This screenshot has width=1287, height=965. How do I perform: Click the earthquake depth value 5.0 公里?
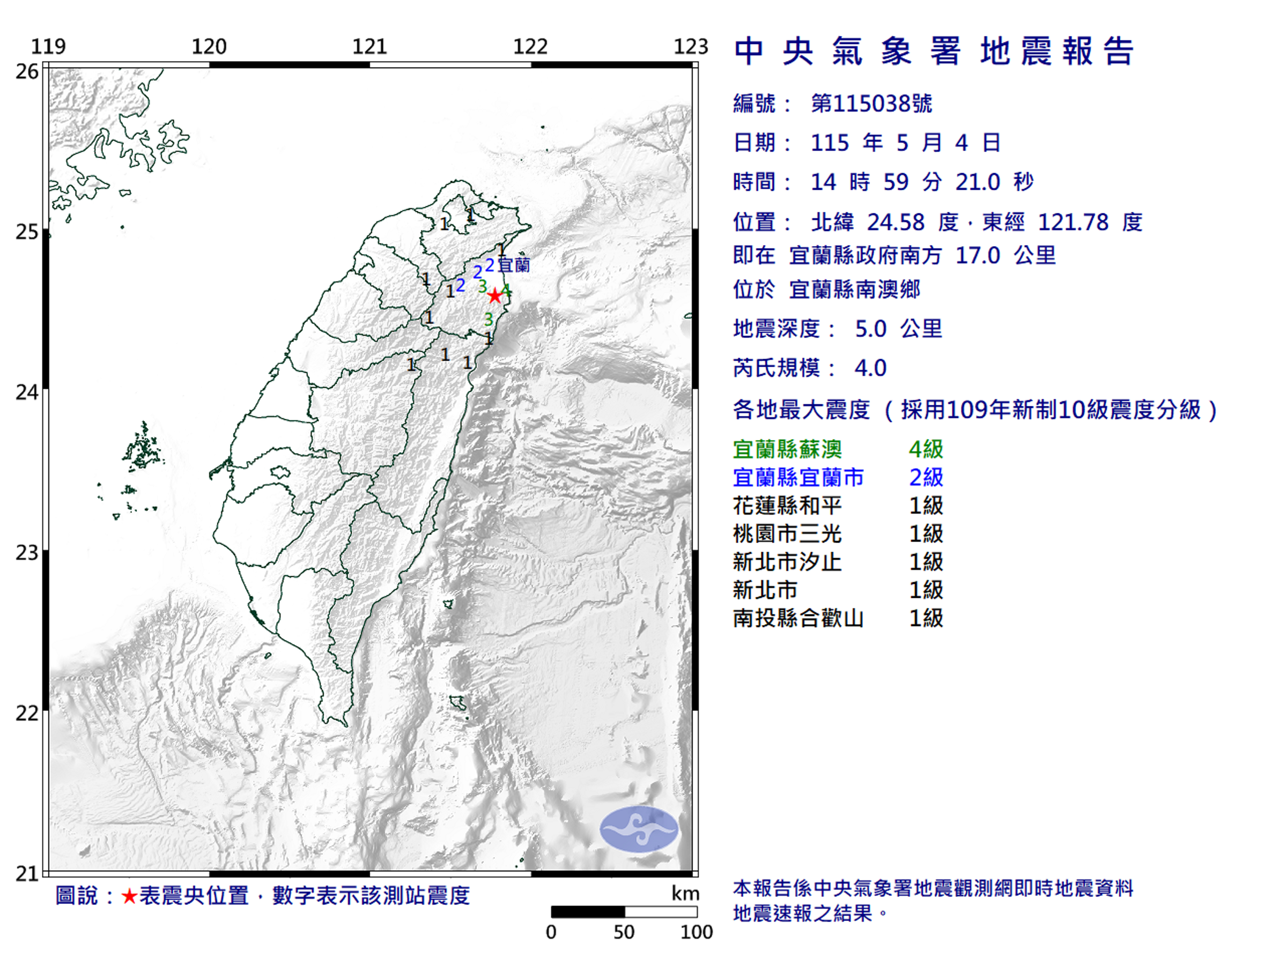[898, 329]
